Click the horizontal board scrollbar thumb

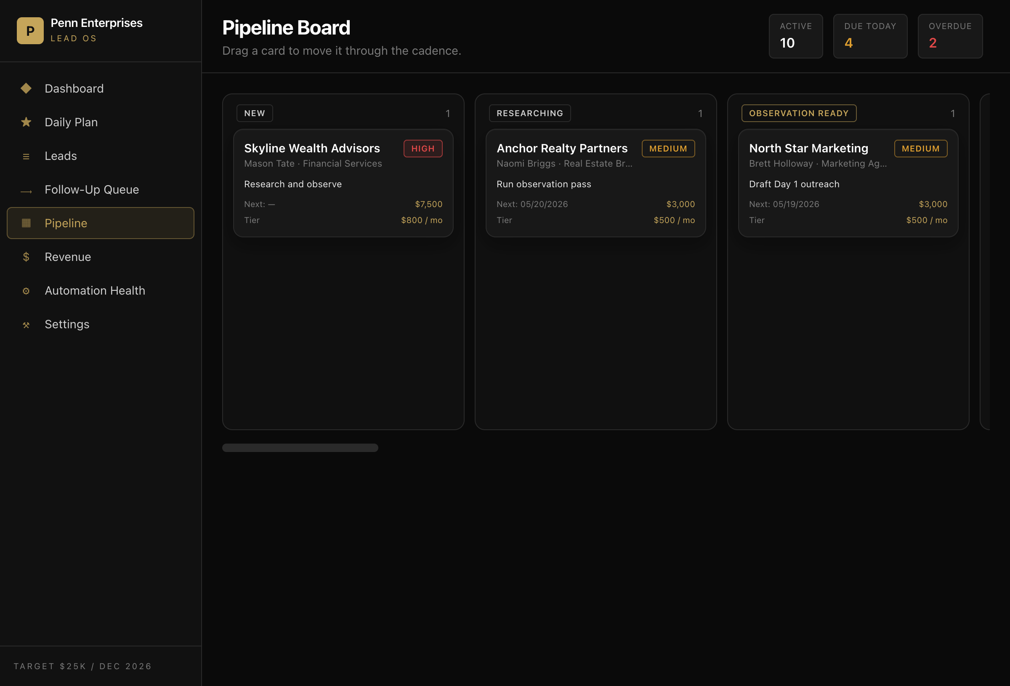click(300, 448)
